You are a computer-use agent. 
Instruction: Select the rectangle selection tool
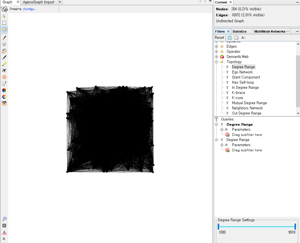click(x=4, y=23)
